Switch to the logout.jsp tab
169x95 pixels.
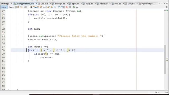(75, 4)
